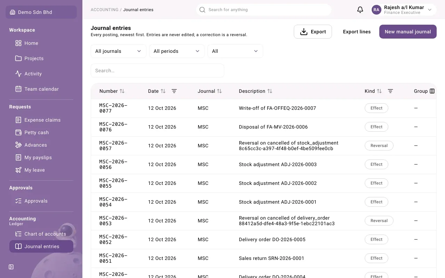Click the Home grid icon in sidebar
This screenshot has height=278, width=445.
click(18, 43)
